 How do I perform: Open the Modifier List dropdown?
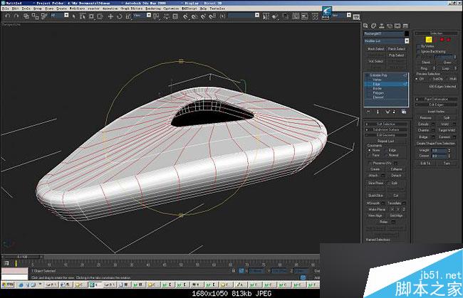(x=407, y=41)
